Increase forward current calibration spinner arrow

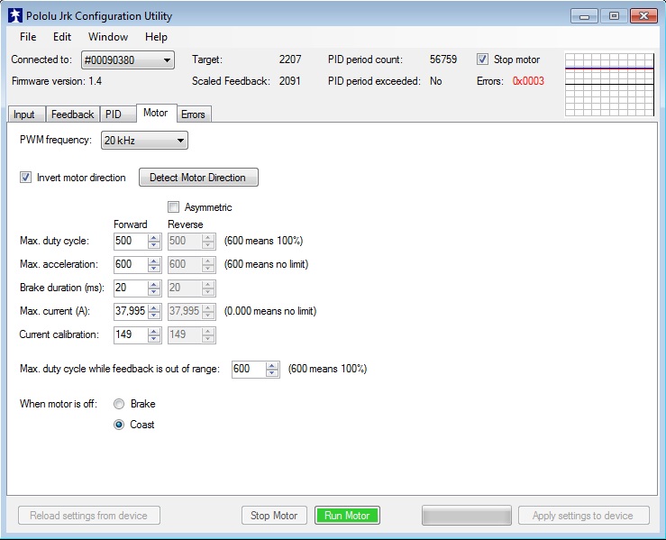[x=152, y=331]
